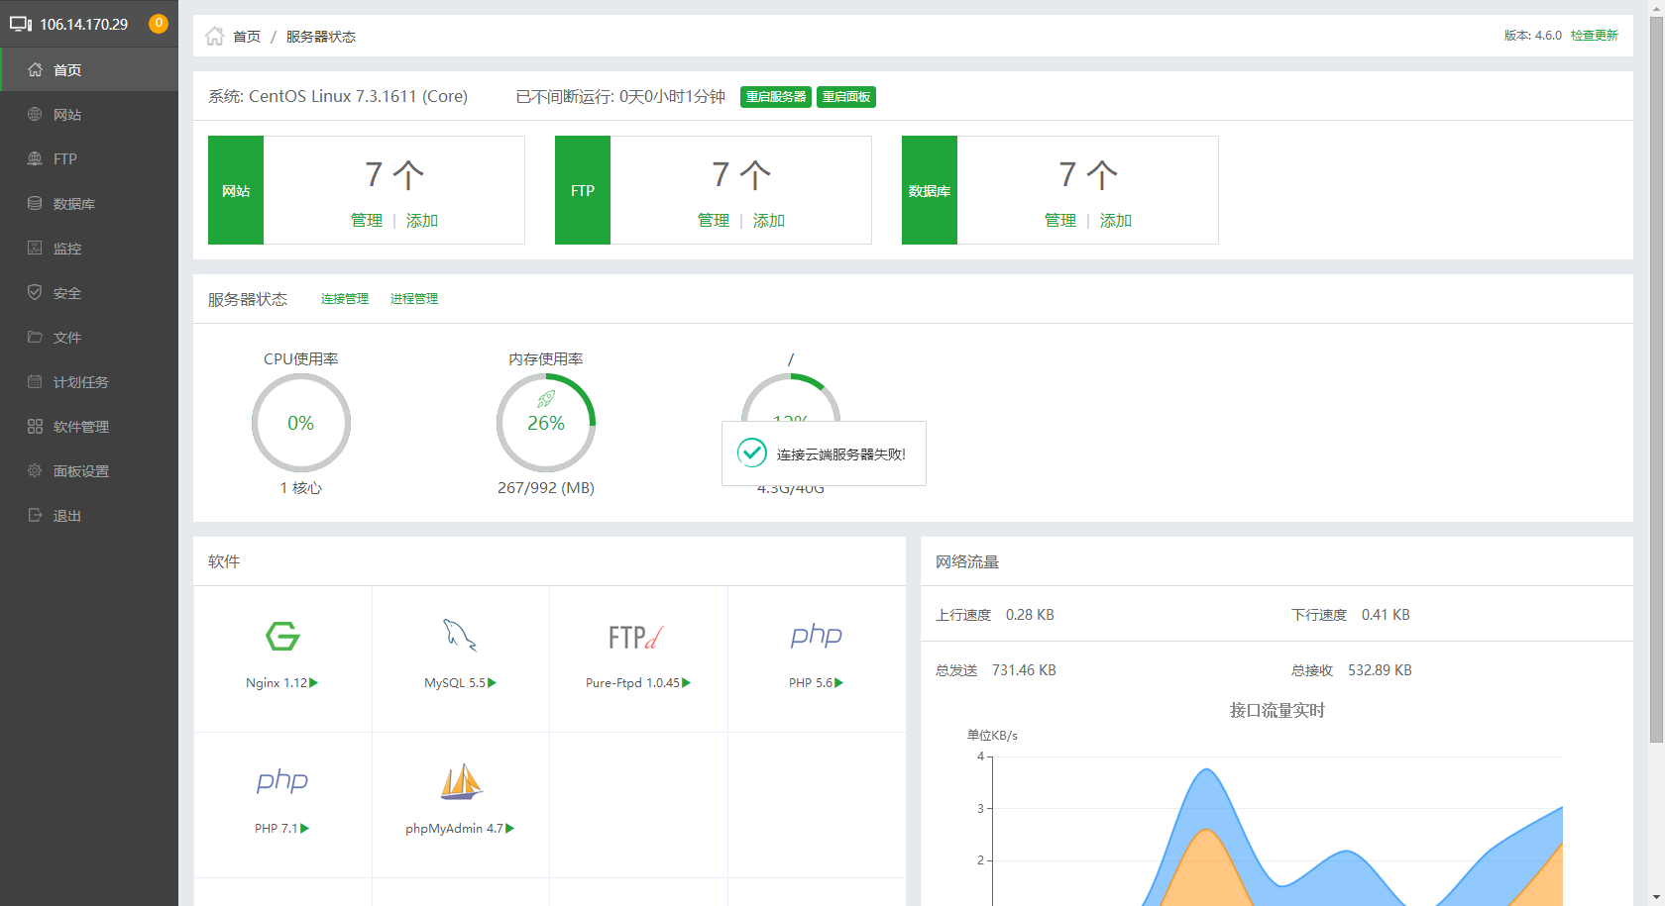Click the memory usage 26% gauge
This screenshot has height=906, width=1665.
546,423
